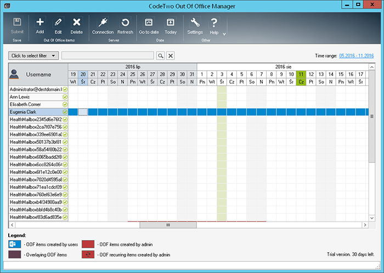Screen dimensions: 384x273
Task: Click the OOF recurring items by admin swatch
Action: pyautogui.click(x=88, y=254)
